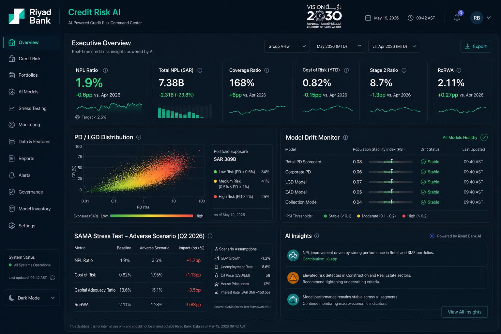Open the vs. Apr 2026 (MTD) comparison dropdown
This screenshot has width=501, height=334.
(394, 46)
